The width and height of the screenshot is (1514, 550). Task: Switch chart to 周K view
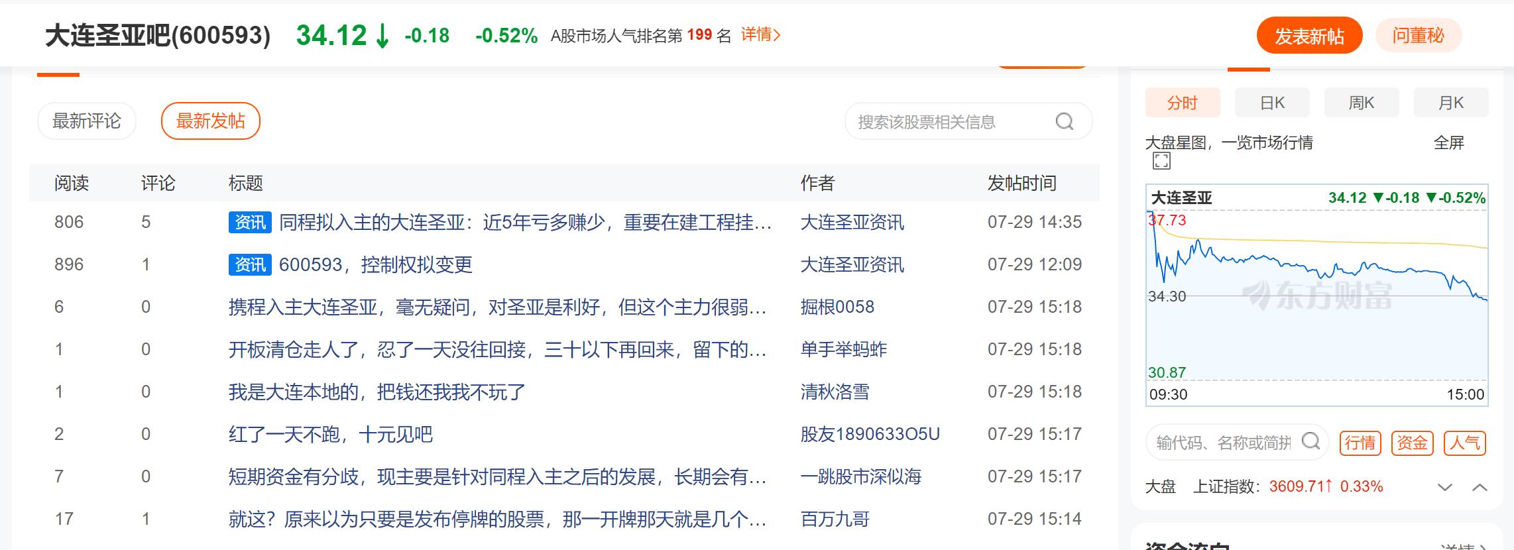[1362, 103]
